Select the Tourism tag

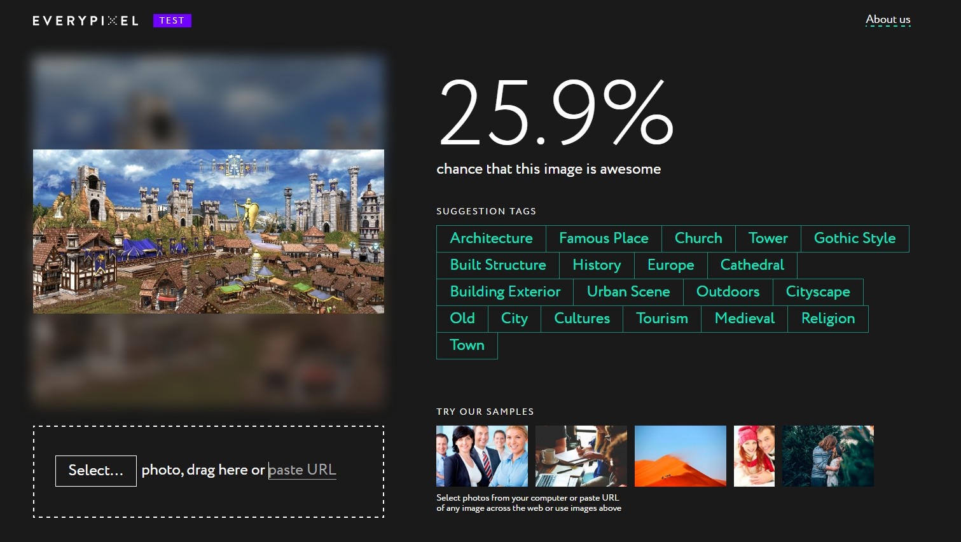(x=662, y=319)
